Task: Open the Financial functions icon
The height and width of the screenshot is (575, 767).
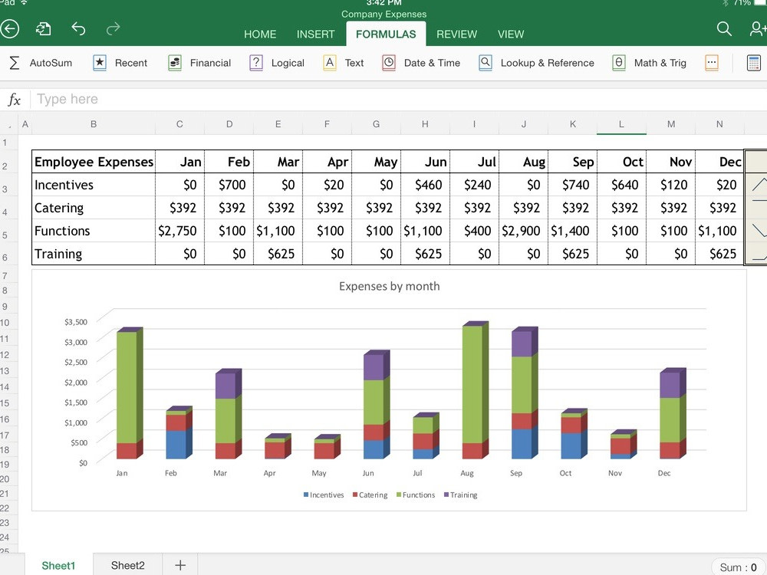Action: coord(175,63)
